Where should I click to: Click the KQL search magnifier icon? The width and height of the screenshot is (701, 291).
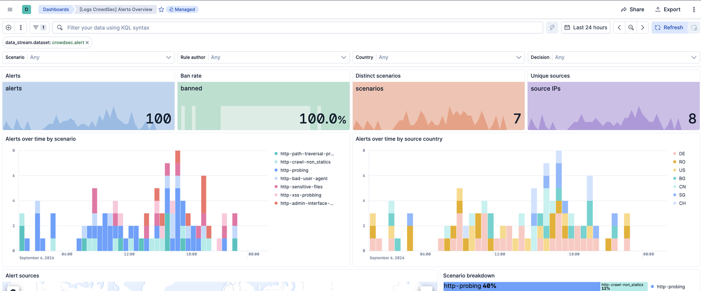click(x=60, y=28)
